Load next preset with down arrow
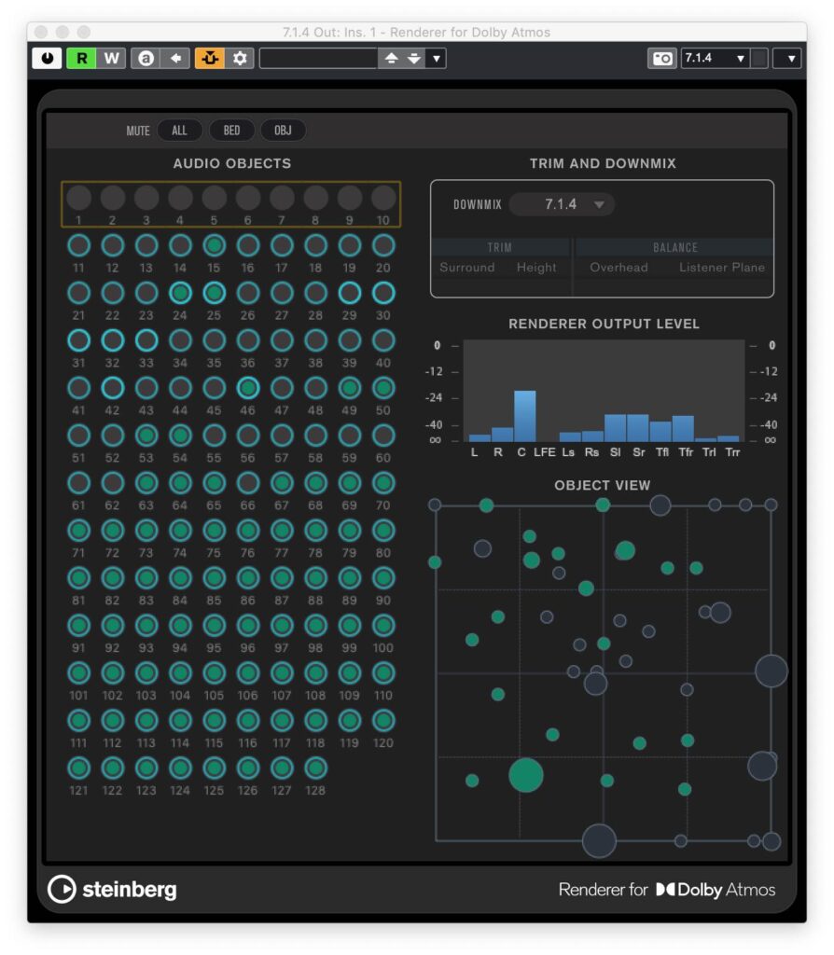 (x=414, y=59)
